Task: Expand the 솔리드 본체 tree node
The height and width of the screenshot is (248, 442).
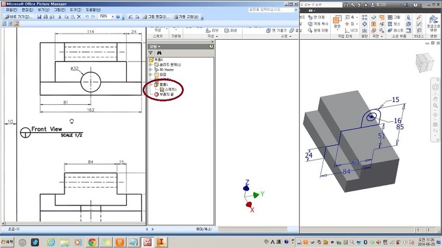Action: pyautogui.click(x=150, y=65)
